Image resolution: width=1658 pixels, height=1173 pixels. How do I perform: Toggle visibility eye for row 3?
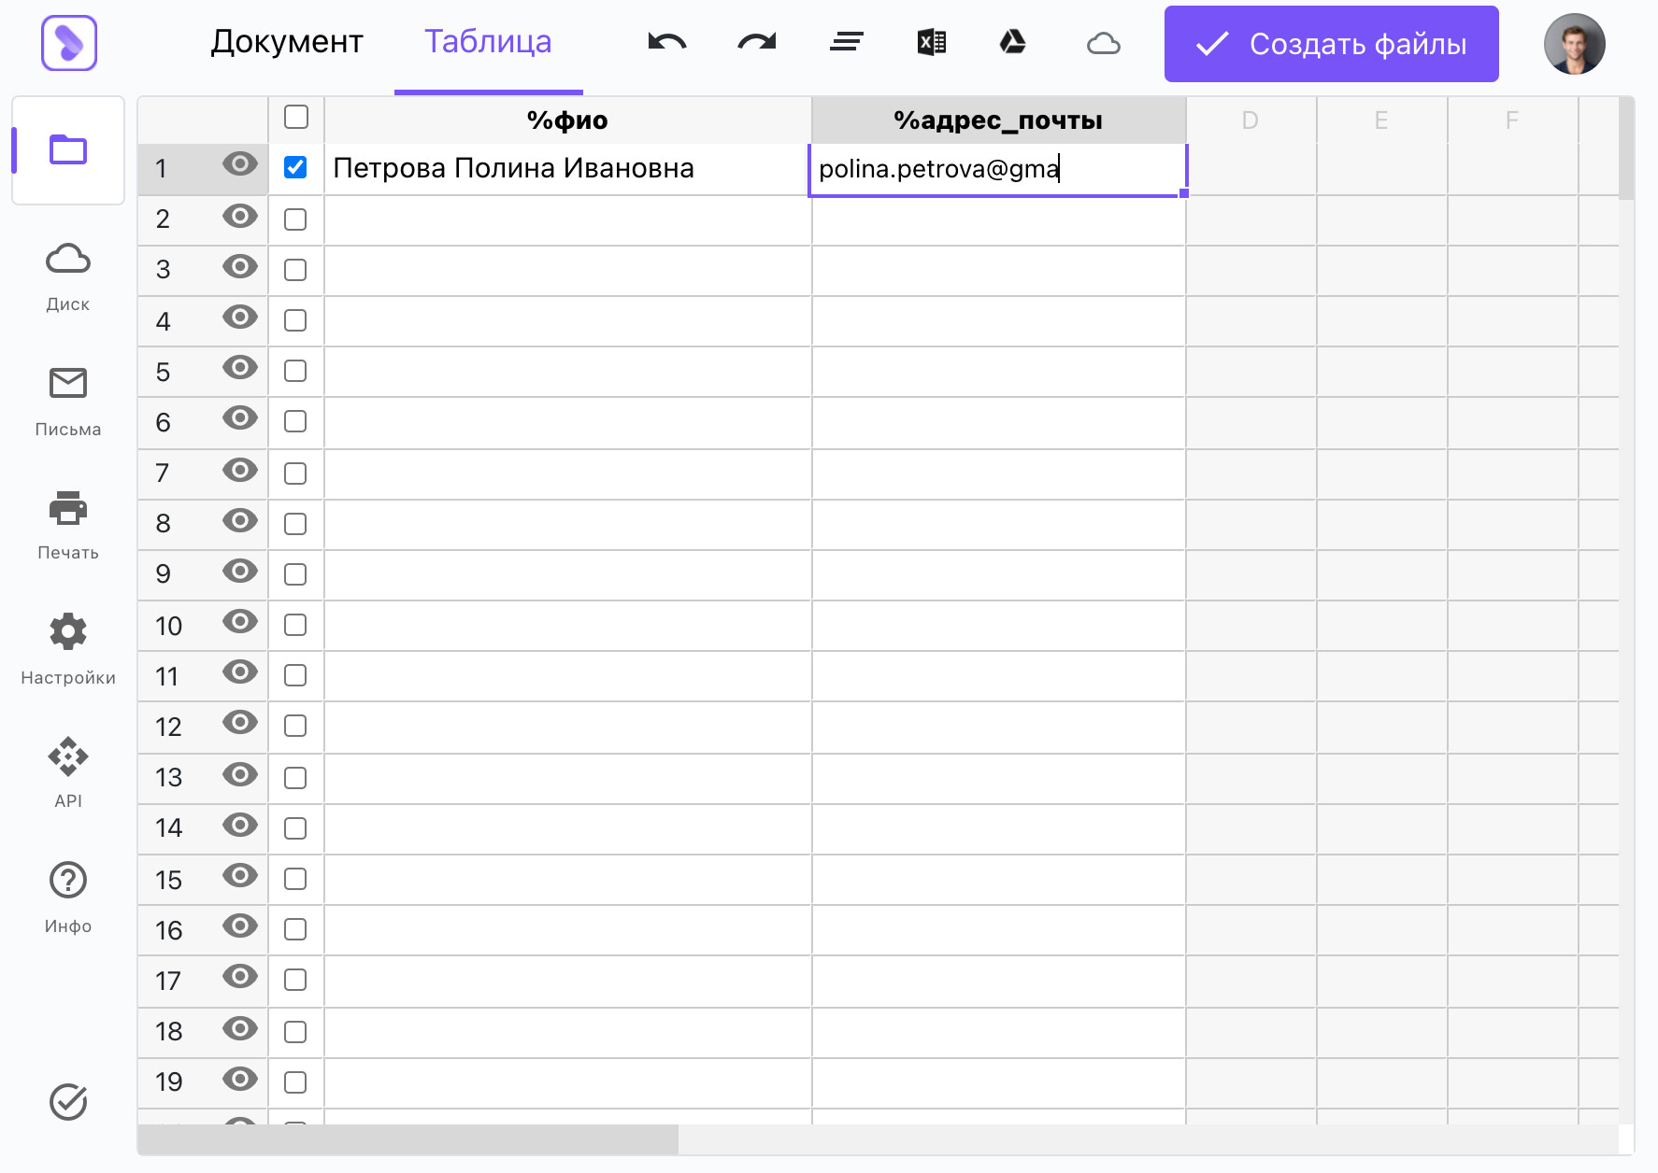click(240, 267)
